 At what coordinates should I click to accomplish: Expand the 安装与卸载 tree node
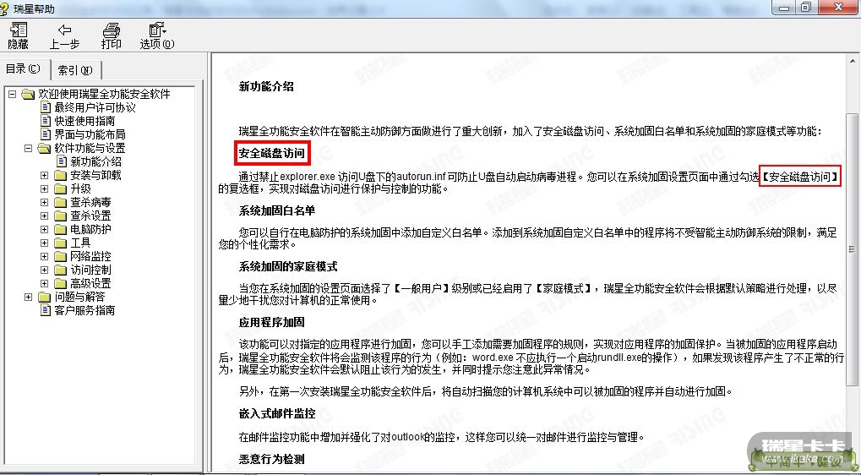pyautogui.click(x=45, y=175)
